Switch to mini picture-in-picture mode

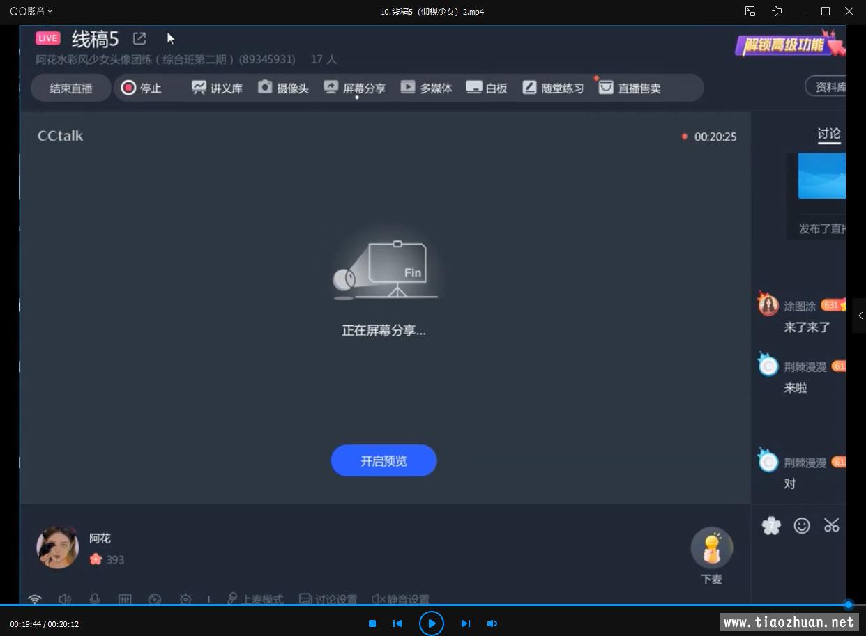[x=750, y=11]
